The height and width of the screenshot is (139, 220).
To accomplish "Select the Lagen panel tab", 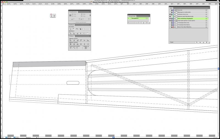I will pyautogui.click(x=171, y=8).
